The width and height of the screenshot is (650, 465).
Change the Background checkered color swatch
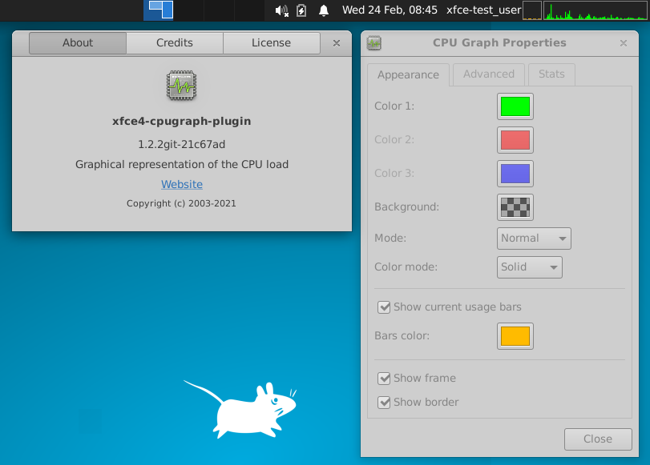(x=515, y=207)
